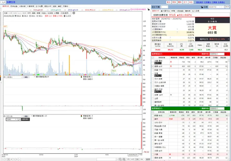Click the search icon in the 700R1 box
The image size is (231, 161).
(18, 119)
